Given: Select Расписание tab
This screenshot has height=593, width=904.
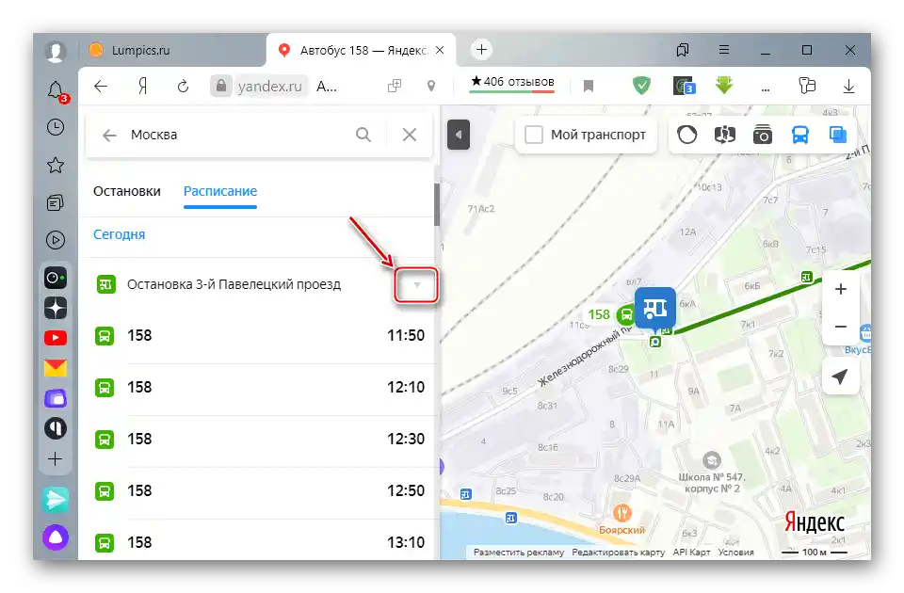Looking at the screenshot, I should 220,191.
